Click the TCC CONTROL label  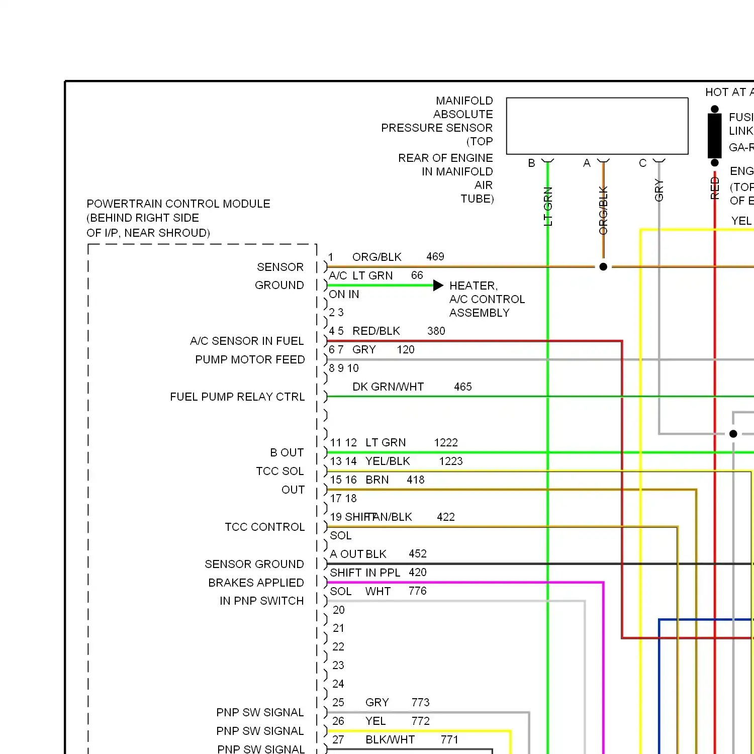[265, 527]
